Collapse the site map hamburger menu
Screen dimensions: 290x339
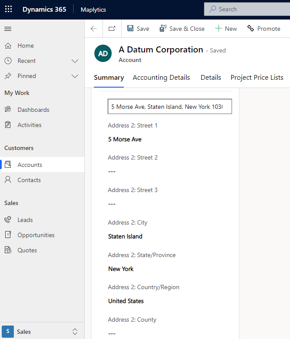point(8,29)
